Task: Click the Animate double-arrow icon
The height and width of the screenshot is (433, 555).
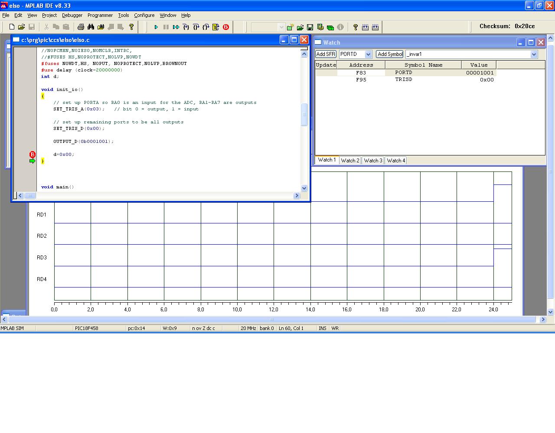Action: [x=176, y=27]
